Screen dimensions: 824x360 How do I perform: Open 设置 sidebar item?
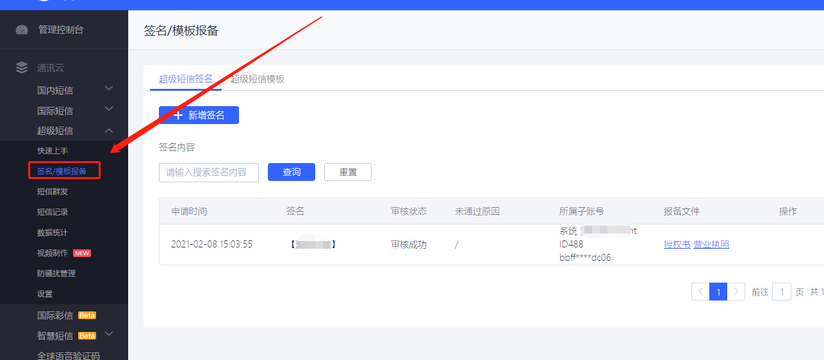(45, 294)
